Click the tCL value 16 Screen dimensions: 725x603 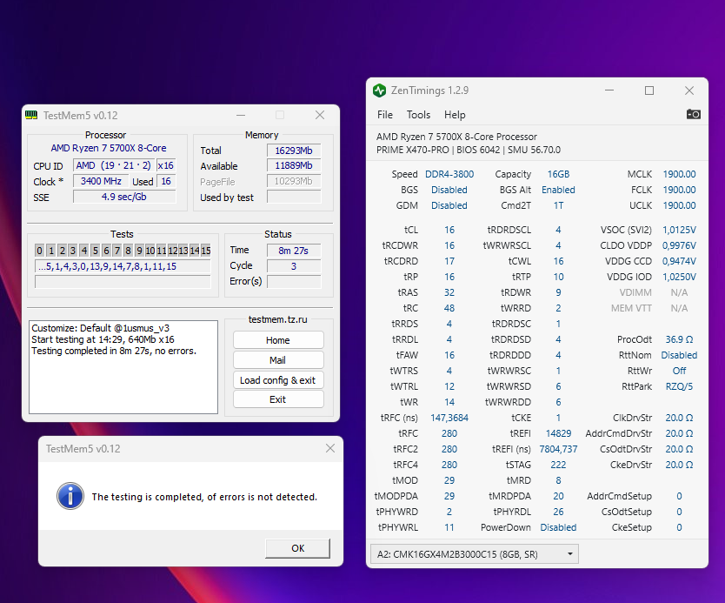(x=449, y=230)
